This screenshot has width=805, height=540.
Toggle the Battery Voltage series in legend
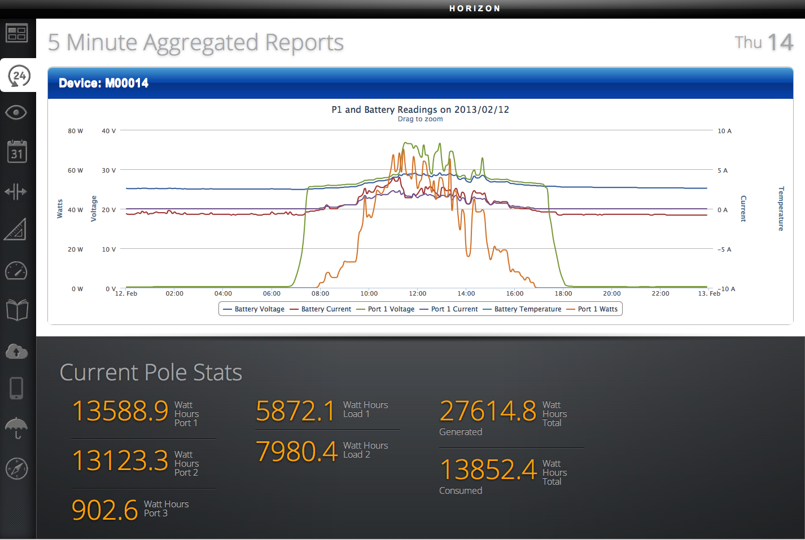tap(254, 309)
